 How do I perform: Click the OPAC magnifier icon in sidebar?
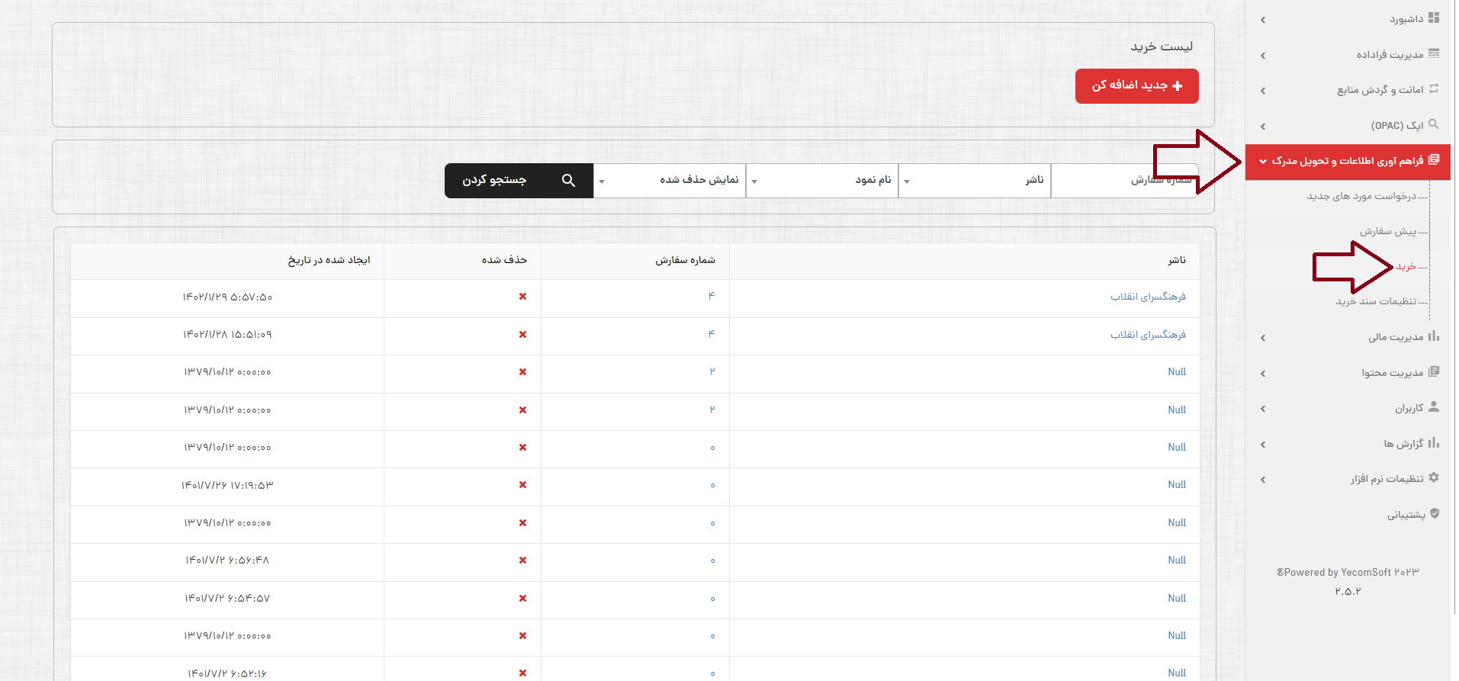1434,124
